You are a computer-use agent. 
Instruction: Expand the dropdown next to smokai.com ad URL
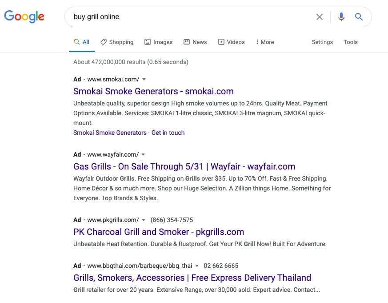pos(144,79)
